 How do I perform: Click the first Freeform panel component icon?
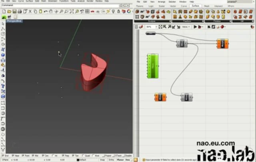coord(175,12)
